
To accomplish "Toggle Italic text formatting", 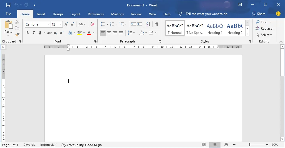I will point(34,33).
